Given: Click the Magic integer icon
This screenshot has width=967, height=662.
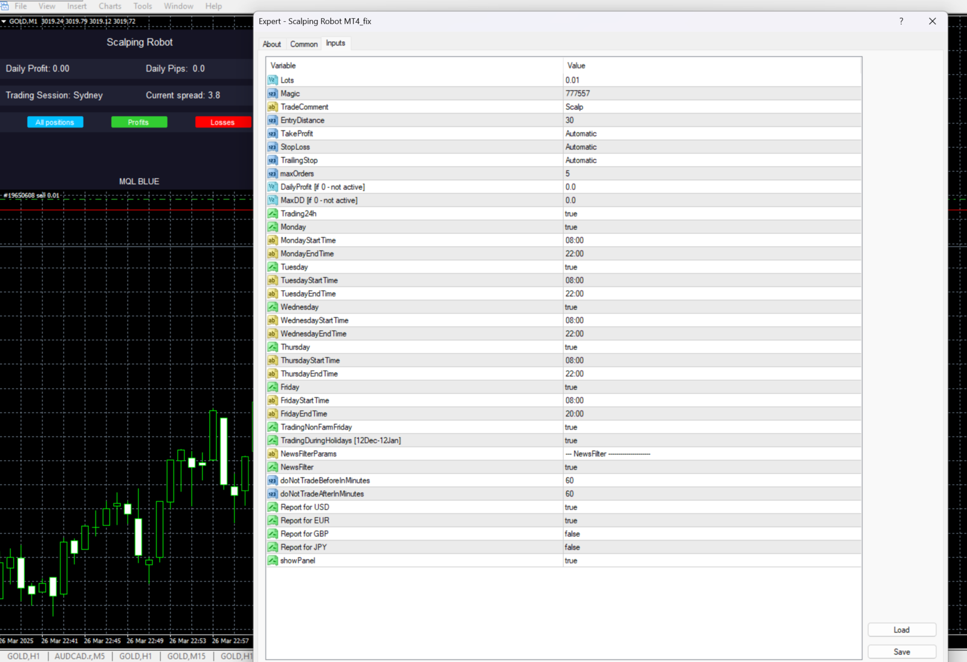Looking at the screenshot, I should click(273, 93).
